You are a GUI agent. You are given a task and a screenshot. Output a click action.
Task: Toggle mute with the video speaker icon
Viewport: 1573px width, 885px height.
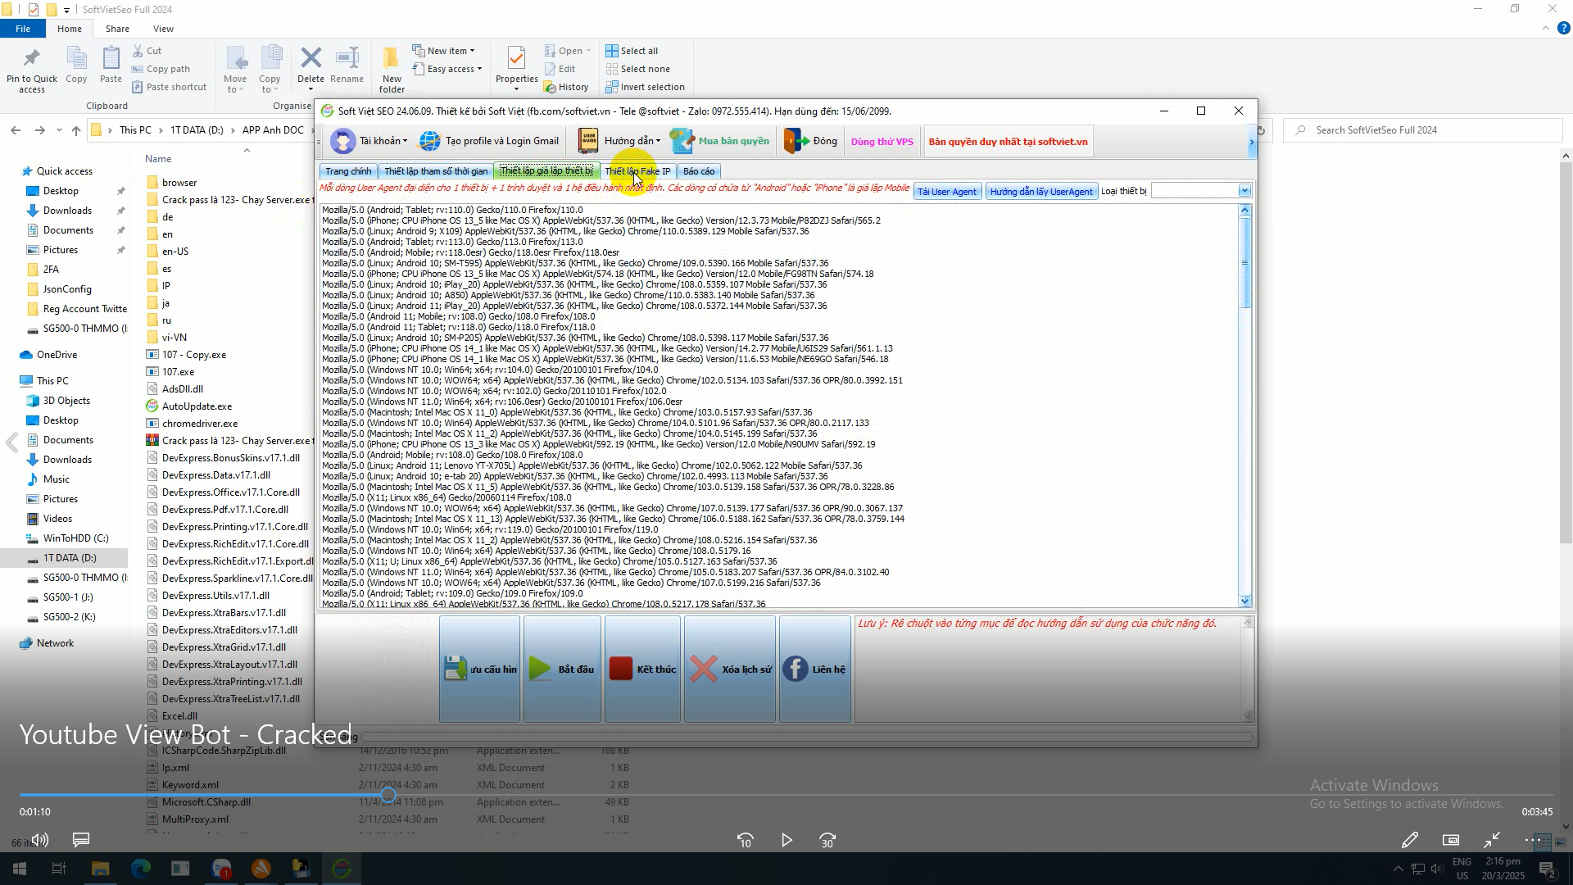[x=39, y=840]
